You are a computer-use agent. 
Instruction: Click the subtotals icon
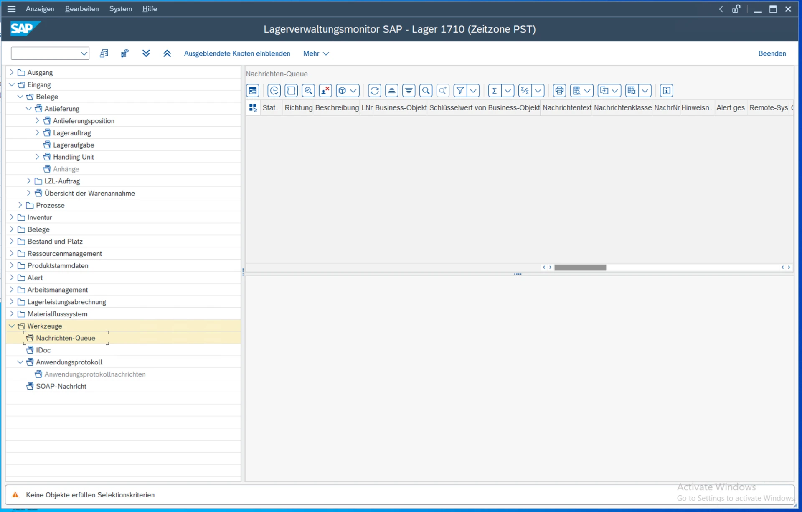525,91
